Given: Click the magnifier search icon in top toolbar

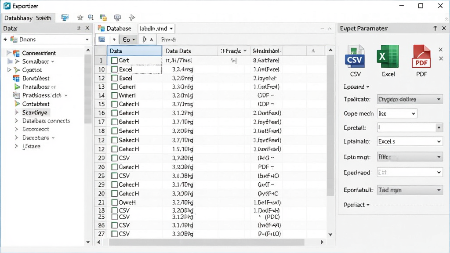Looking at the screenshot, I should coord(91,18).
